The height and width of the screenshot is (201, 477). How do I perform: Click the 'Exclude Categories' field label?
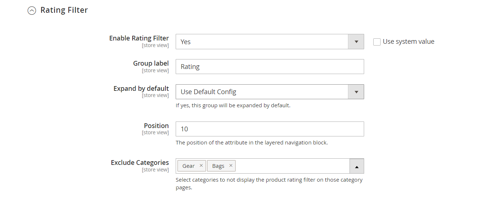tap(140, 163)
